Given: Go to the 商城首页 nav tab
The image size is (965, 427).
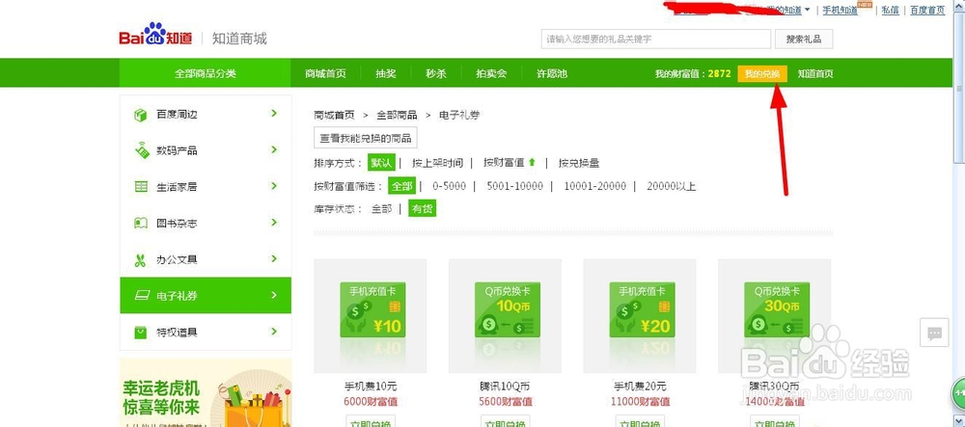Looking at the screenshot, I should tap(325, 73).
